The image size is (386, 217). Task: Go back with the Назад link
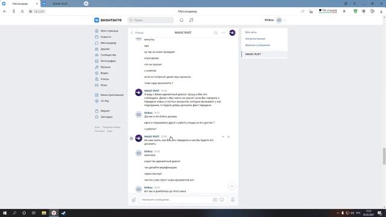(x=137, y=33)
